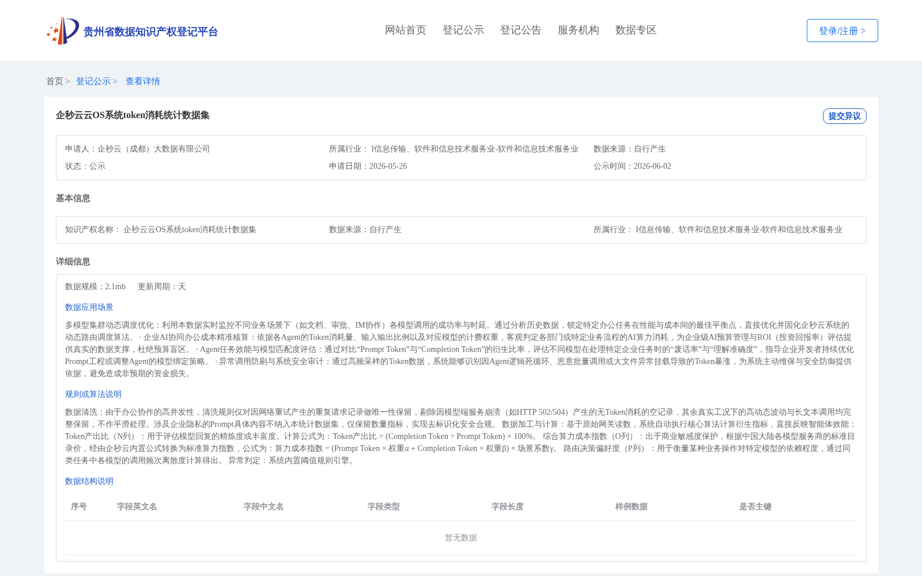This screenshot has height=576, width=922.
Task: Go to 网站首页 in the navigation
Action: (406, 30)
